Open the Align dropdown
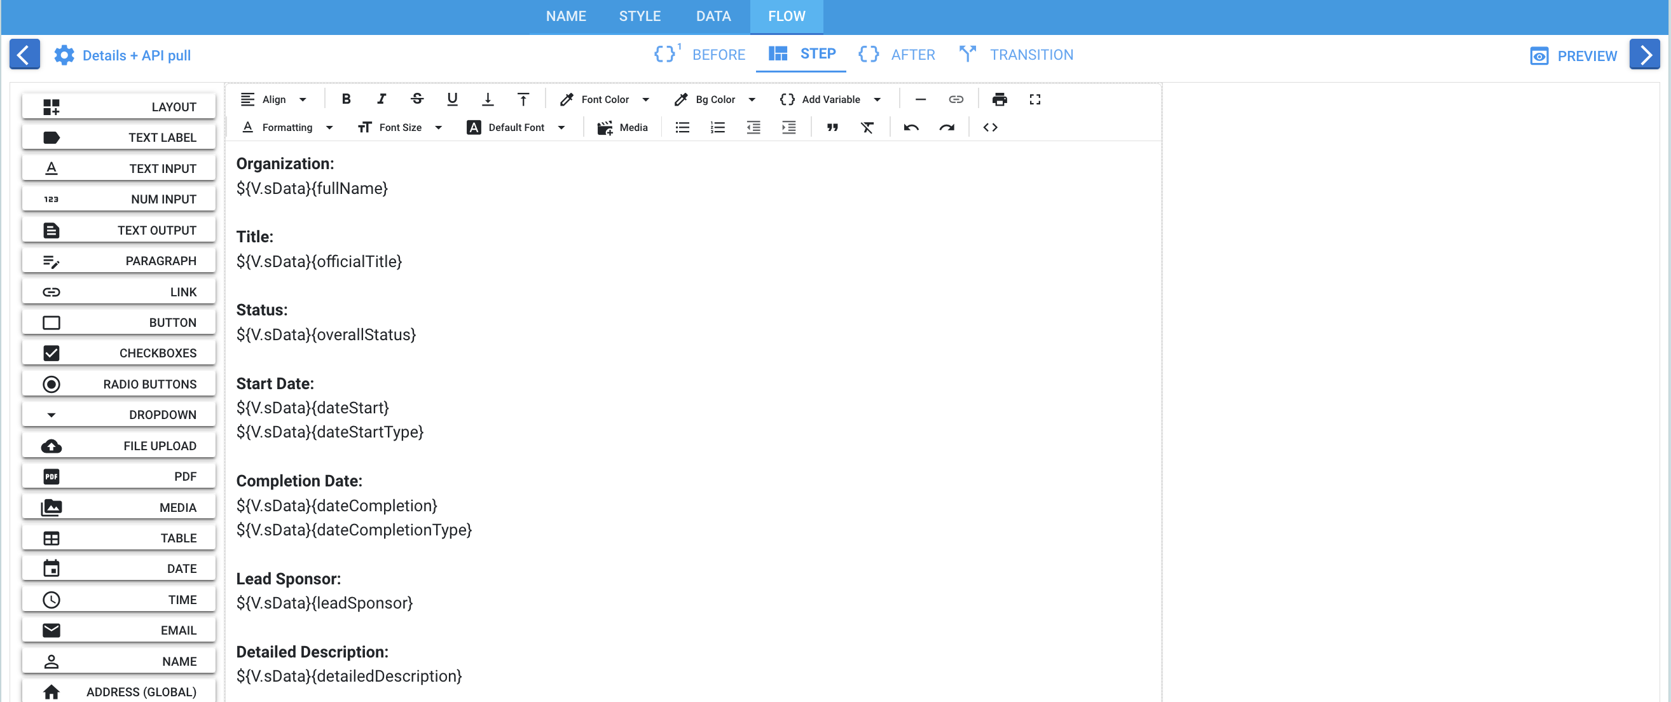 274,99
